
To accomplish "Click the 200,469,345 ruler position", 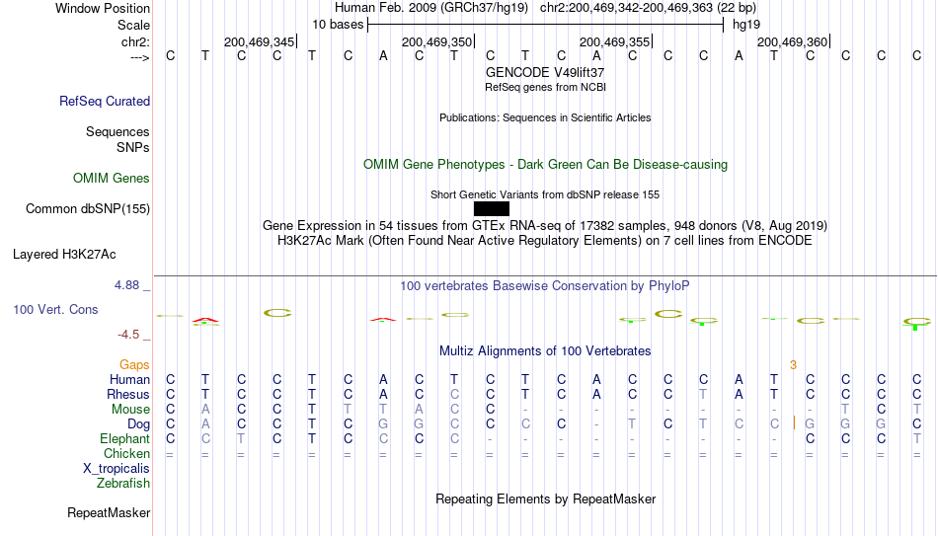I will coord(259,41).
